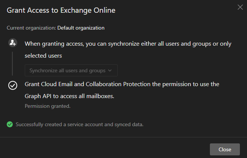Click the circled checkmark step icon

[12, 86]
